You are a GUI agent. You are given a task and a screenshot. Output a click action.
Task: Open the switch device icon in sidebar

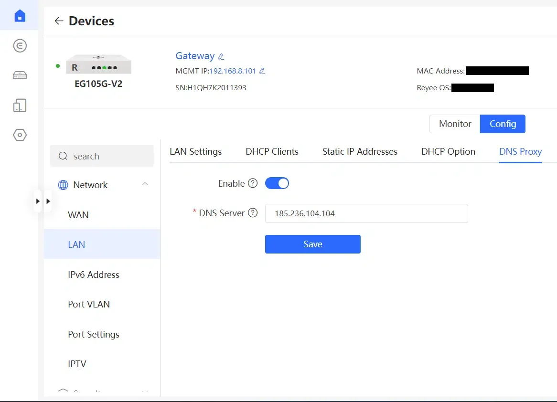[x=20, y=75]
